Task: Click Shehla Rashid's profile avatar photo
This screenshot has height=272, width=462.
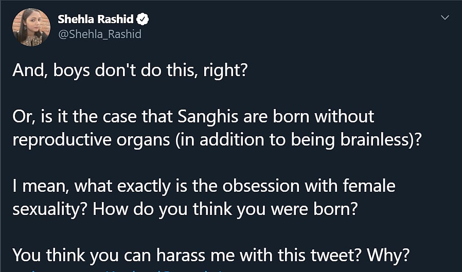Action: pos(31,27)
